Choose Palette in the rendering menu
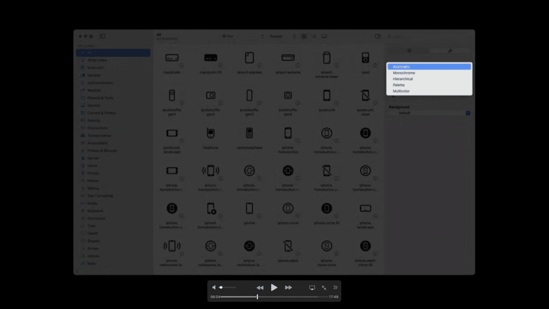This screenshot has height=309, width=549. [429, 85]
